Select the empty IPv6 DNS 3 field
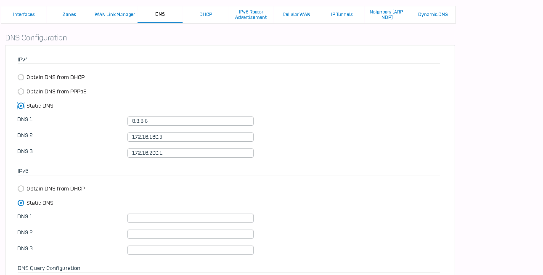The image size is (543, 275). tap(190, 250)
